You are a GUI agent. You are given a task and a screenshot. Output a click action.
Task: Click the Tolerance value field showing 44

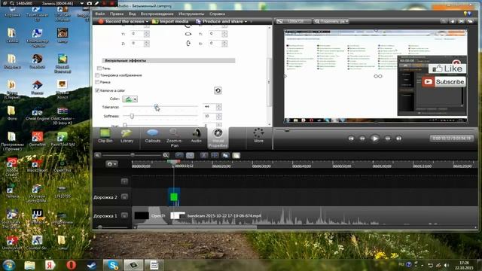(x=209, y=107)
